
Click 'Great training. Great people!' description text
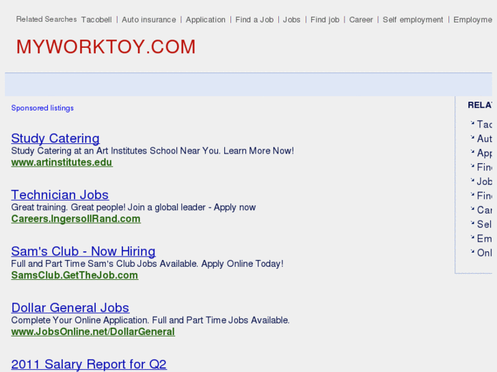pyautogui.click(x=133, y=207)
